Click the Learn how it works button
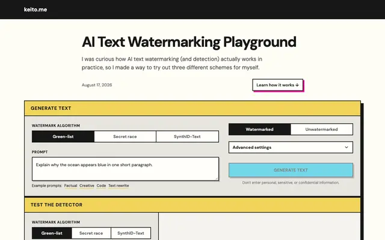This screenshot has width=385, height=240. (x=277, y=85)
